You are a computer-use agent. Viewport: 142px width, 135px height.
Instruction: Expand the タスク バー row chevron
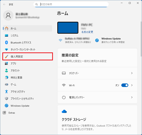tap(132, 73)
